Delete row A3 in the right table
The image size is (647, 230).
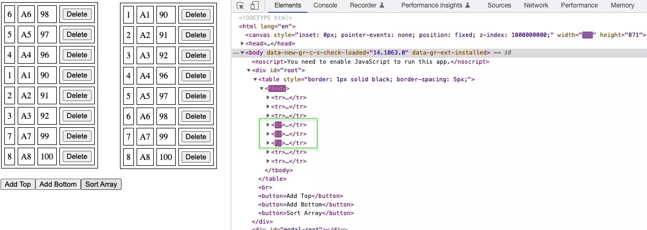coord(196,55)
